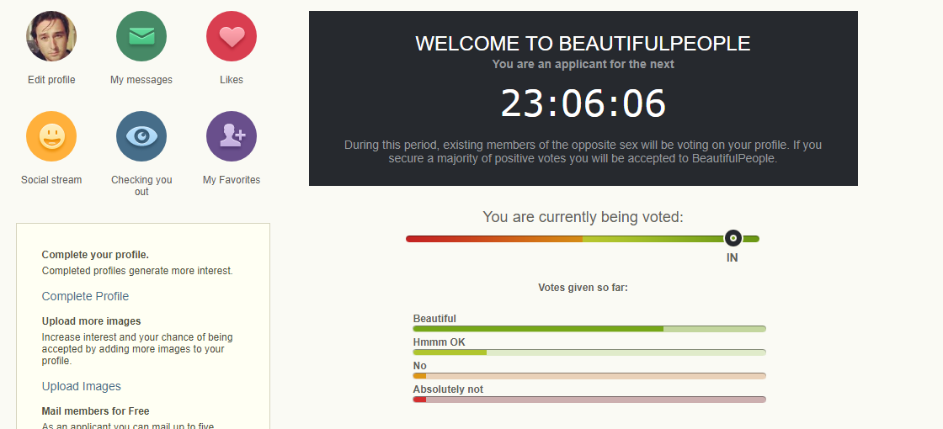Image resolution: width=943 pixels, height=429 pixels.
Task: Click the My messages text label
Action: [141, 80]
